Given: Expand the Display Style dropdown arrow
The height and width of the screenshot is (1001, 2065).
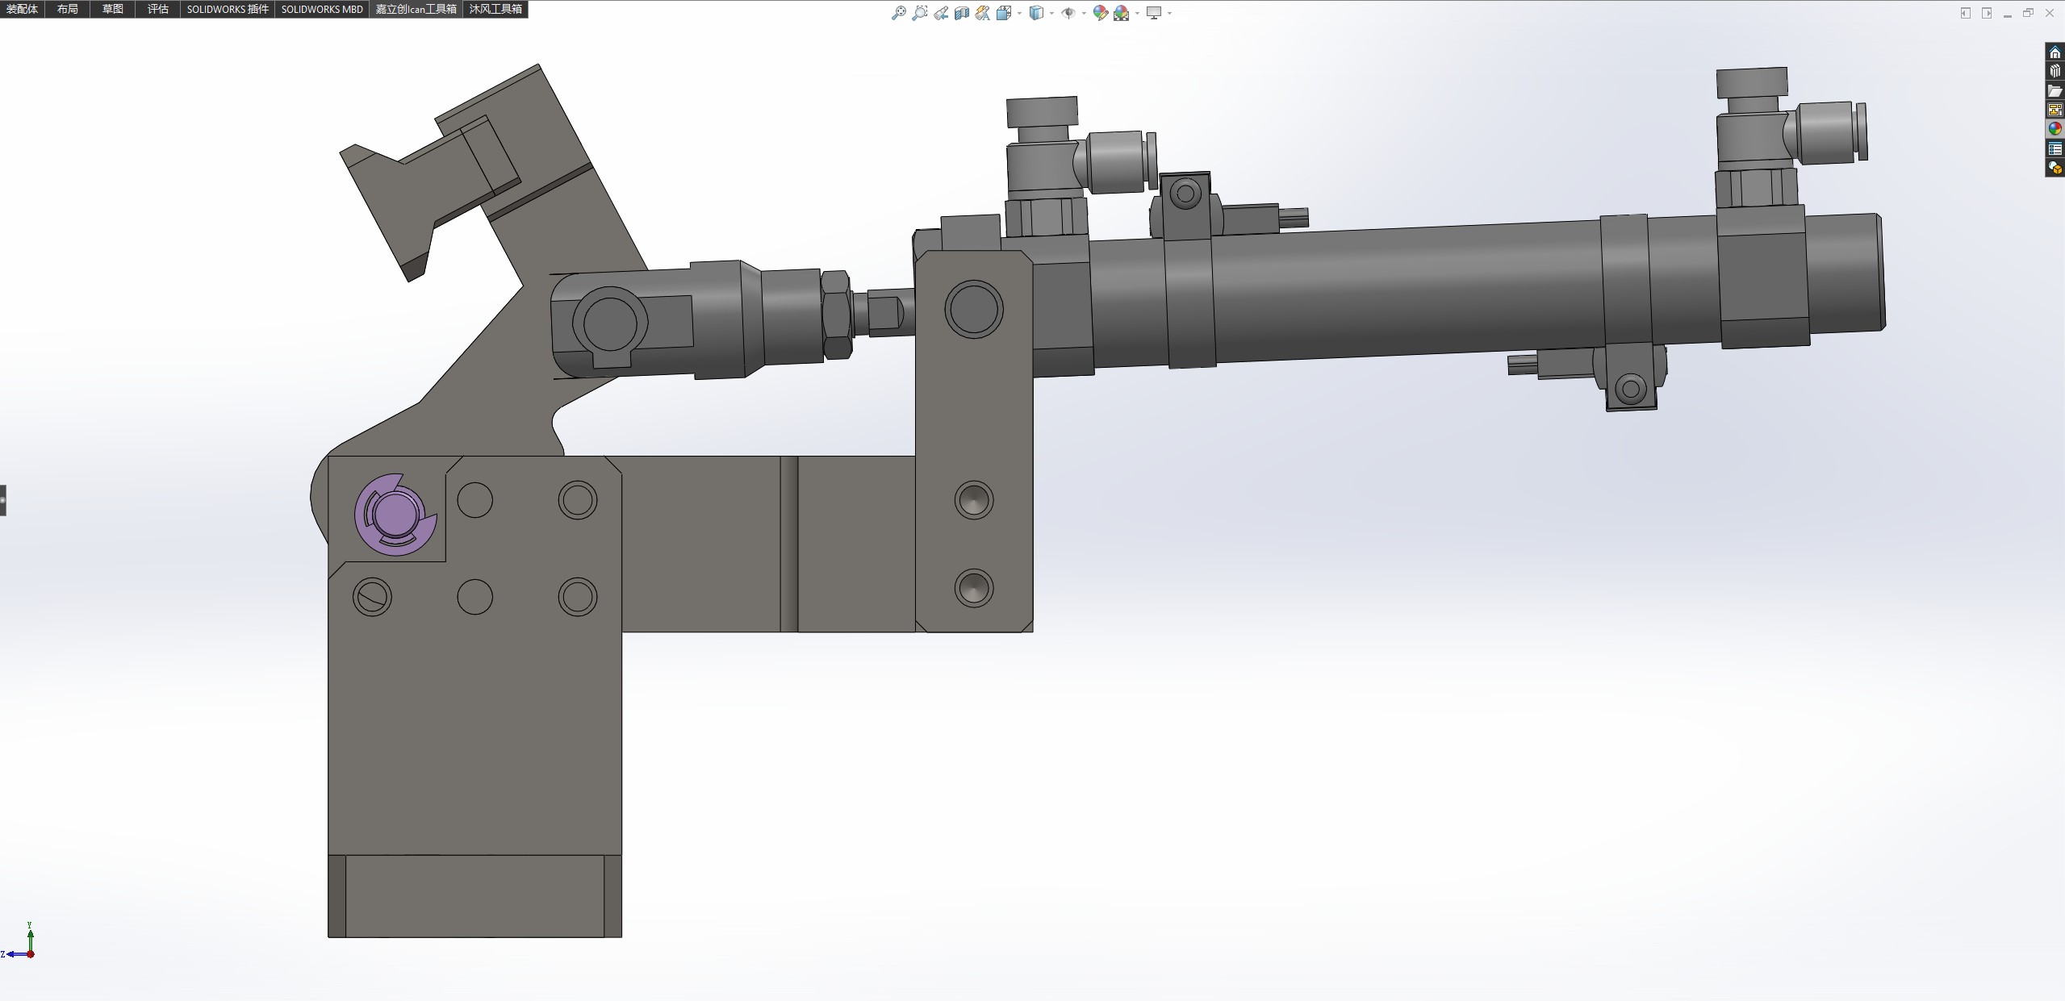Looking at the screenshot, I should pos(1051,13).
